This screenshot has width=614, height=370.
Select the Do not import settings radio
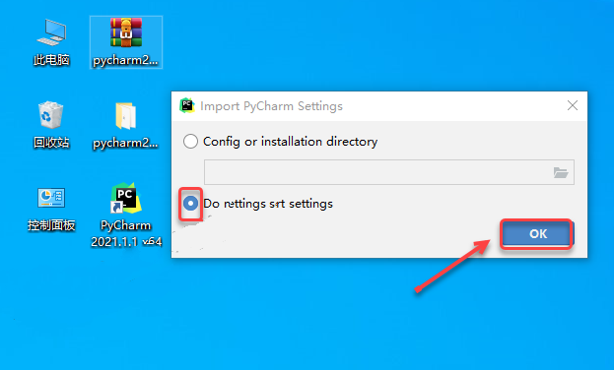[190, 204]
